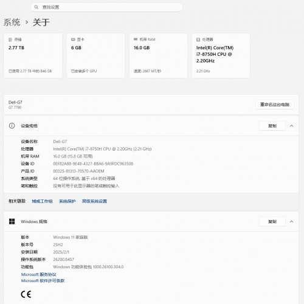Select the 64-bit system type value
The height and width of the screenshot is (304, 304).
84,178
